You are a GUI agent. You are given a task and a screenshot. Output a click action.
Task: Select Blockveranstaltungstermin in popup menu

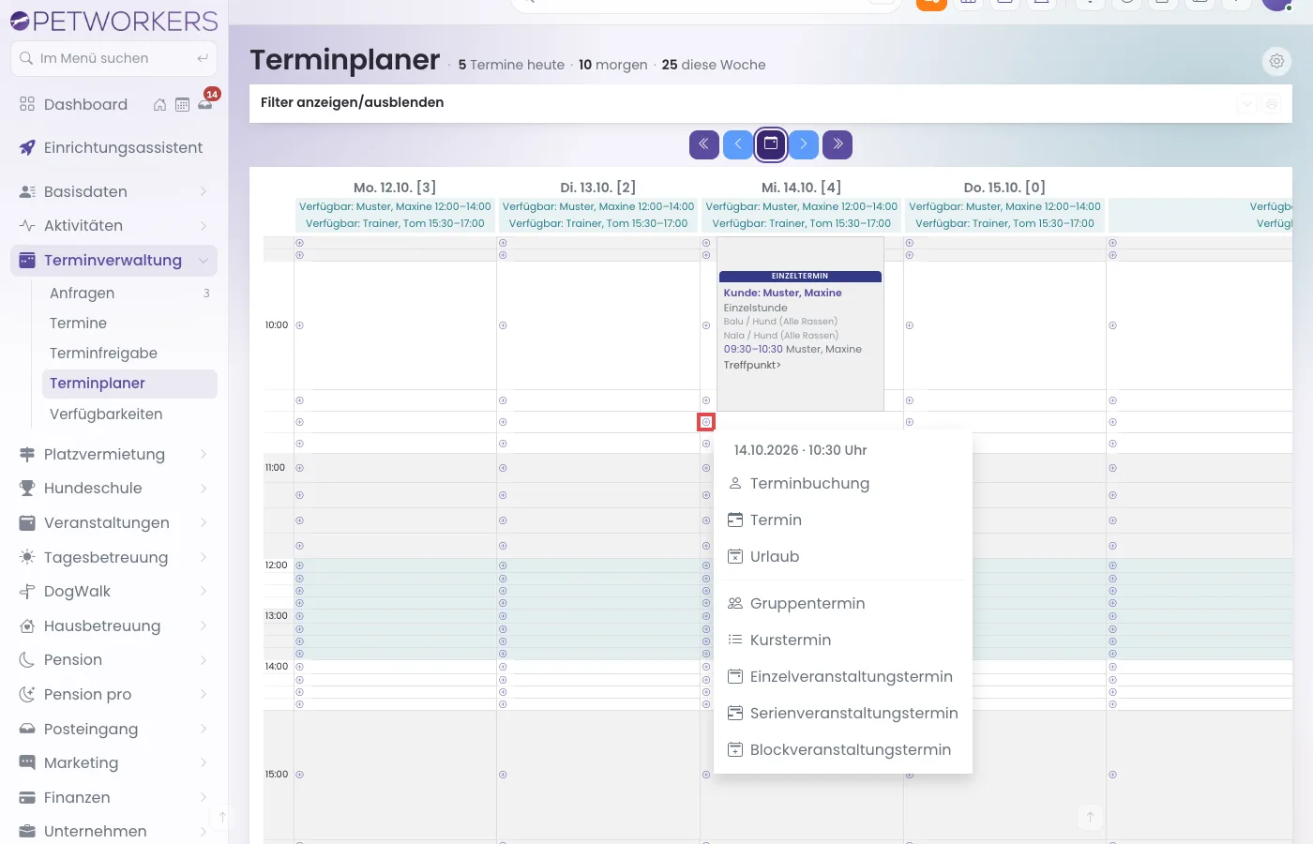[x=842, y=749]
